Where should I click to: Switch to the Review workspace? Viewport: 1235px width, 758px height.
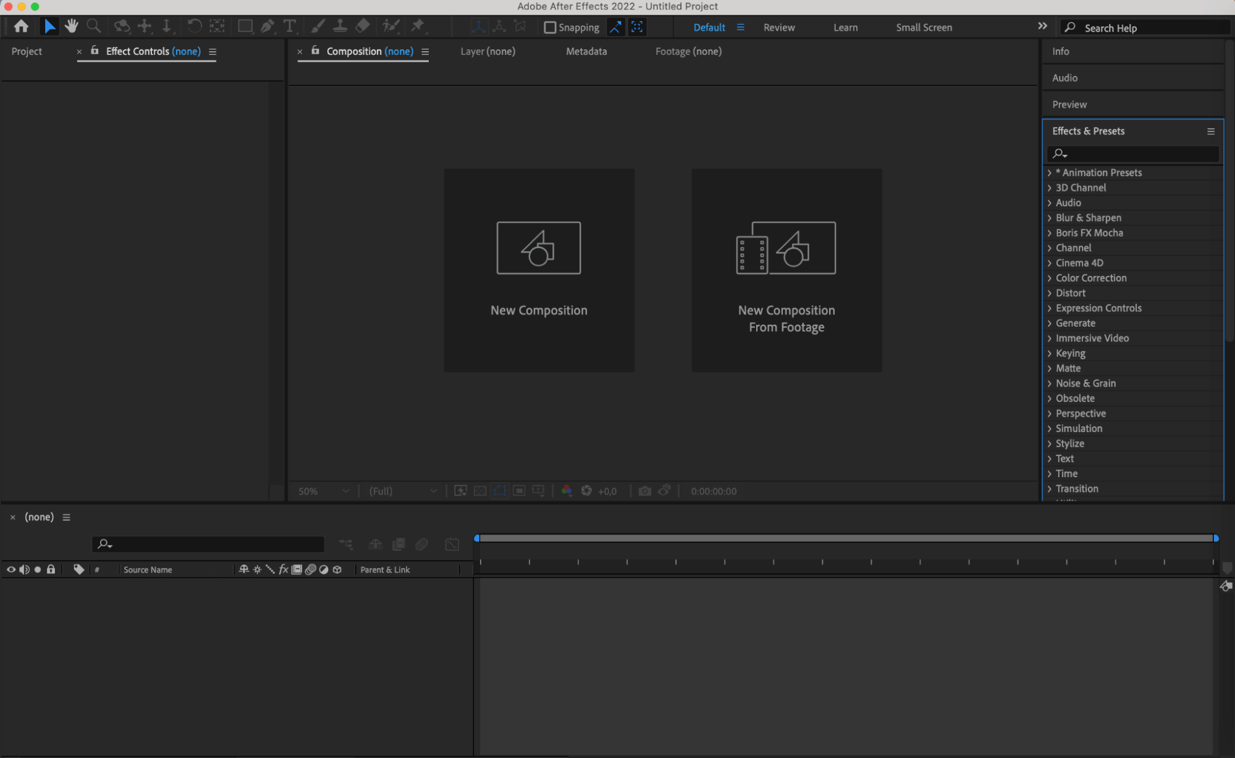pyautogui.click(x=778, y=27)
